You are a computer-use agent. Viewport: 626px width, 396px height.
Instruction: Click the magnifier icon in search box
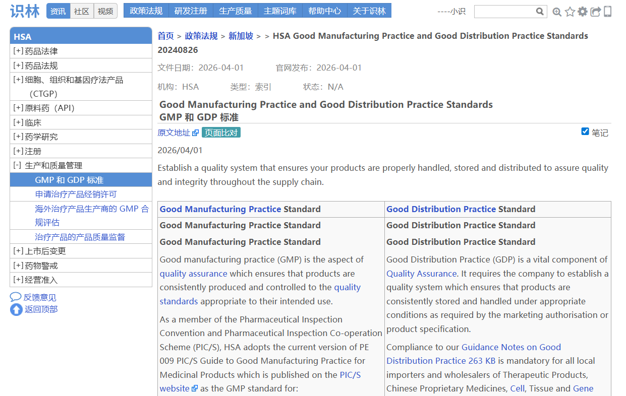(540, 12)
